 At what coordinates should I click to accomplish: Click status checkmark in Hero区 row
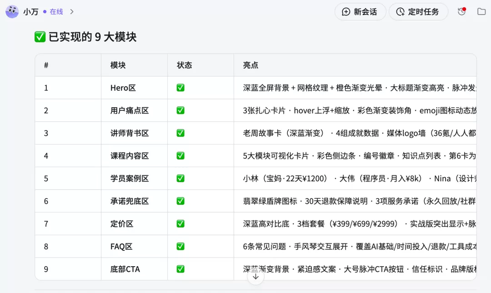(180, 88)
